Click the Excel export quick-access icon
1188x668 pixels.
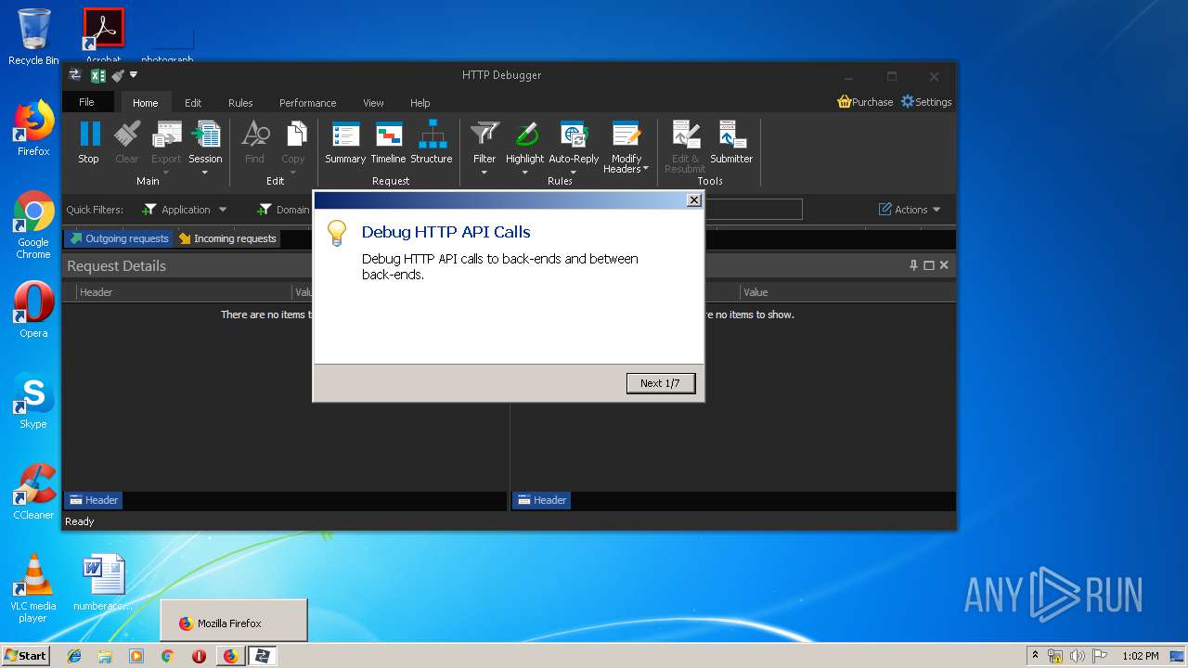tap(97, 75)
